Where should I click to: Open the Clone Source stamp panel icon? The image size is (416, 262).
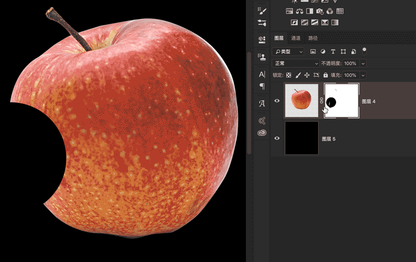[x=262, y=57]
